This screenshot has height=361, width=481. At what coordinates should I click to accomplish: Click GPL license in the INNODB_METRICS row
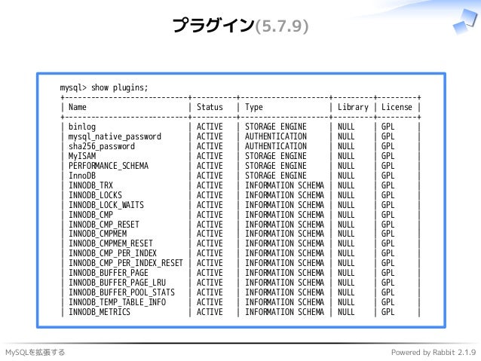pos(388,312)
